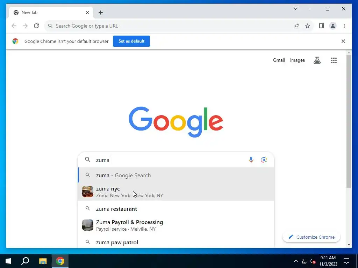Open the notification center icon
Screen dimensions: 358x268
[346, 261]
